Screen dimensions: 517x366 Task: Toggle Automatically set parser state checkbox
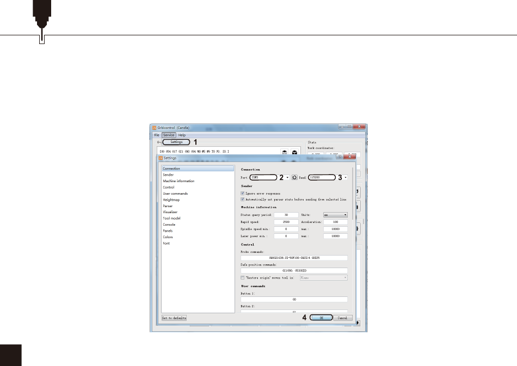(243, 200)
